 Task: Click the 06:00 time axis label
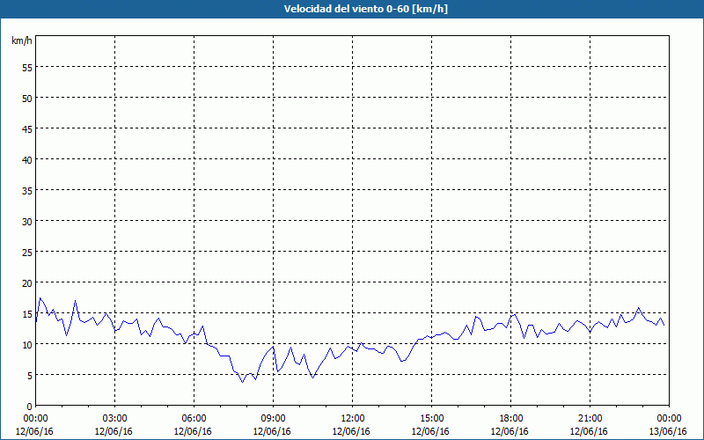click(194, 419)
